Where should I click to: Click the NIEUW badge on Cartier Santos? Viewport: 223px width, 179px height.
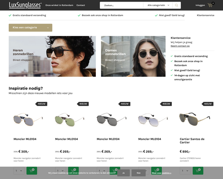(x=208, y=104)
